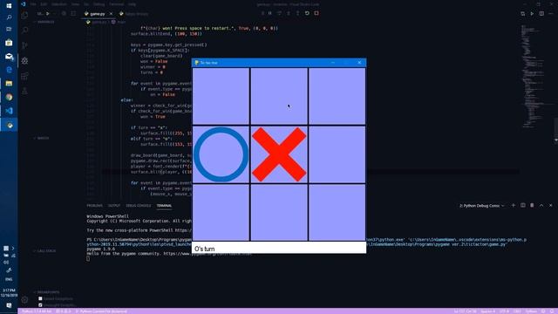Screen dimensions: 558x314
Task: Toggle the Uncaught Exceptions breakpoint checkbox
Action: pos(40,305)
